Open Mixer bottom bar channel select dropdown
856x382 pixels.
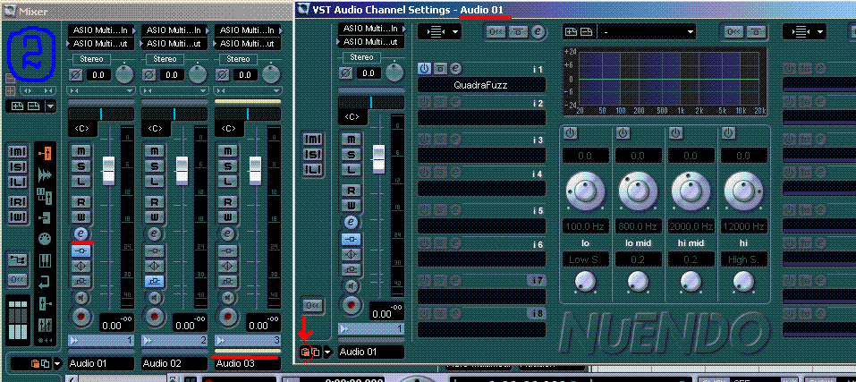click(56, 363)
